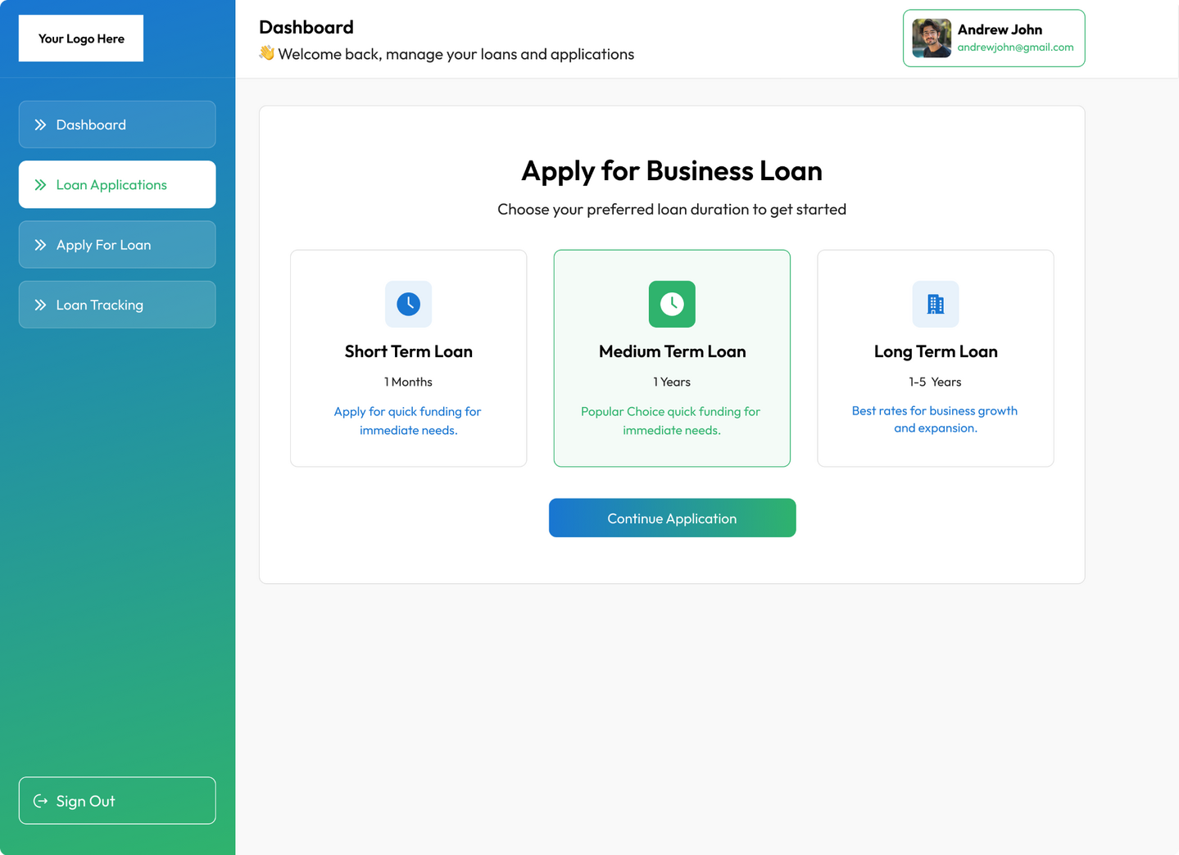Pick the Long Term Loan card

click(935, 358)
